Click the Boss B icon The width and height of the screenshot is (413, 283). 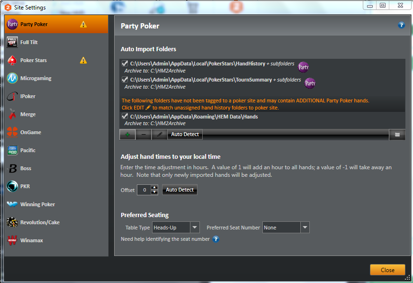point(12,168)
